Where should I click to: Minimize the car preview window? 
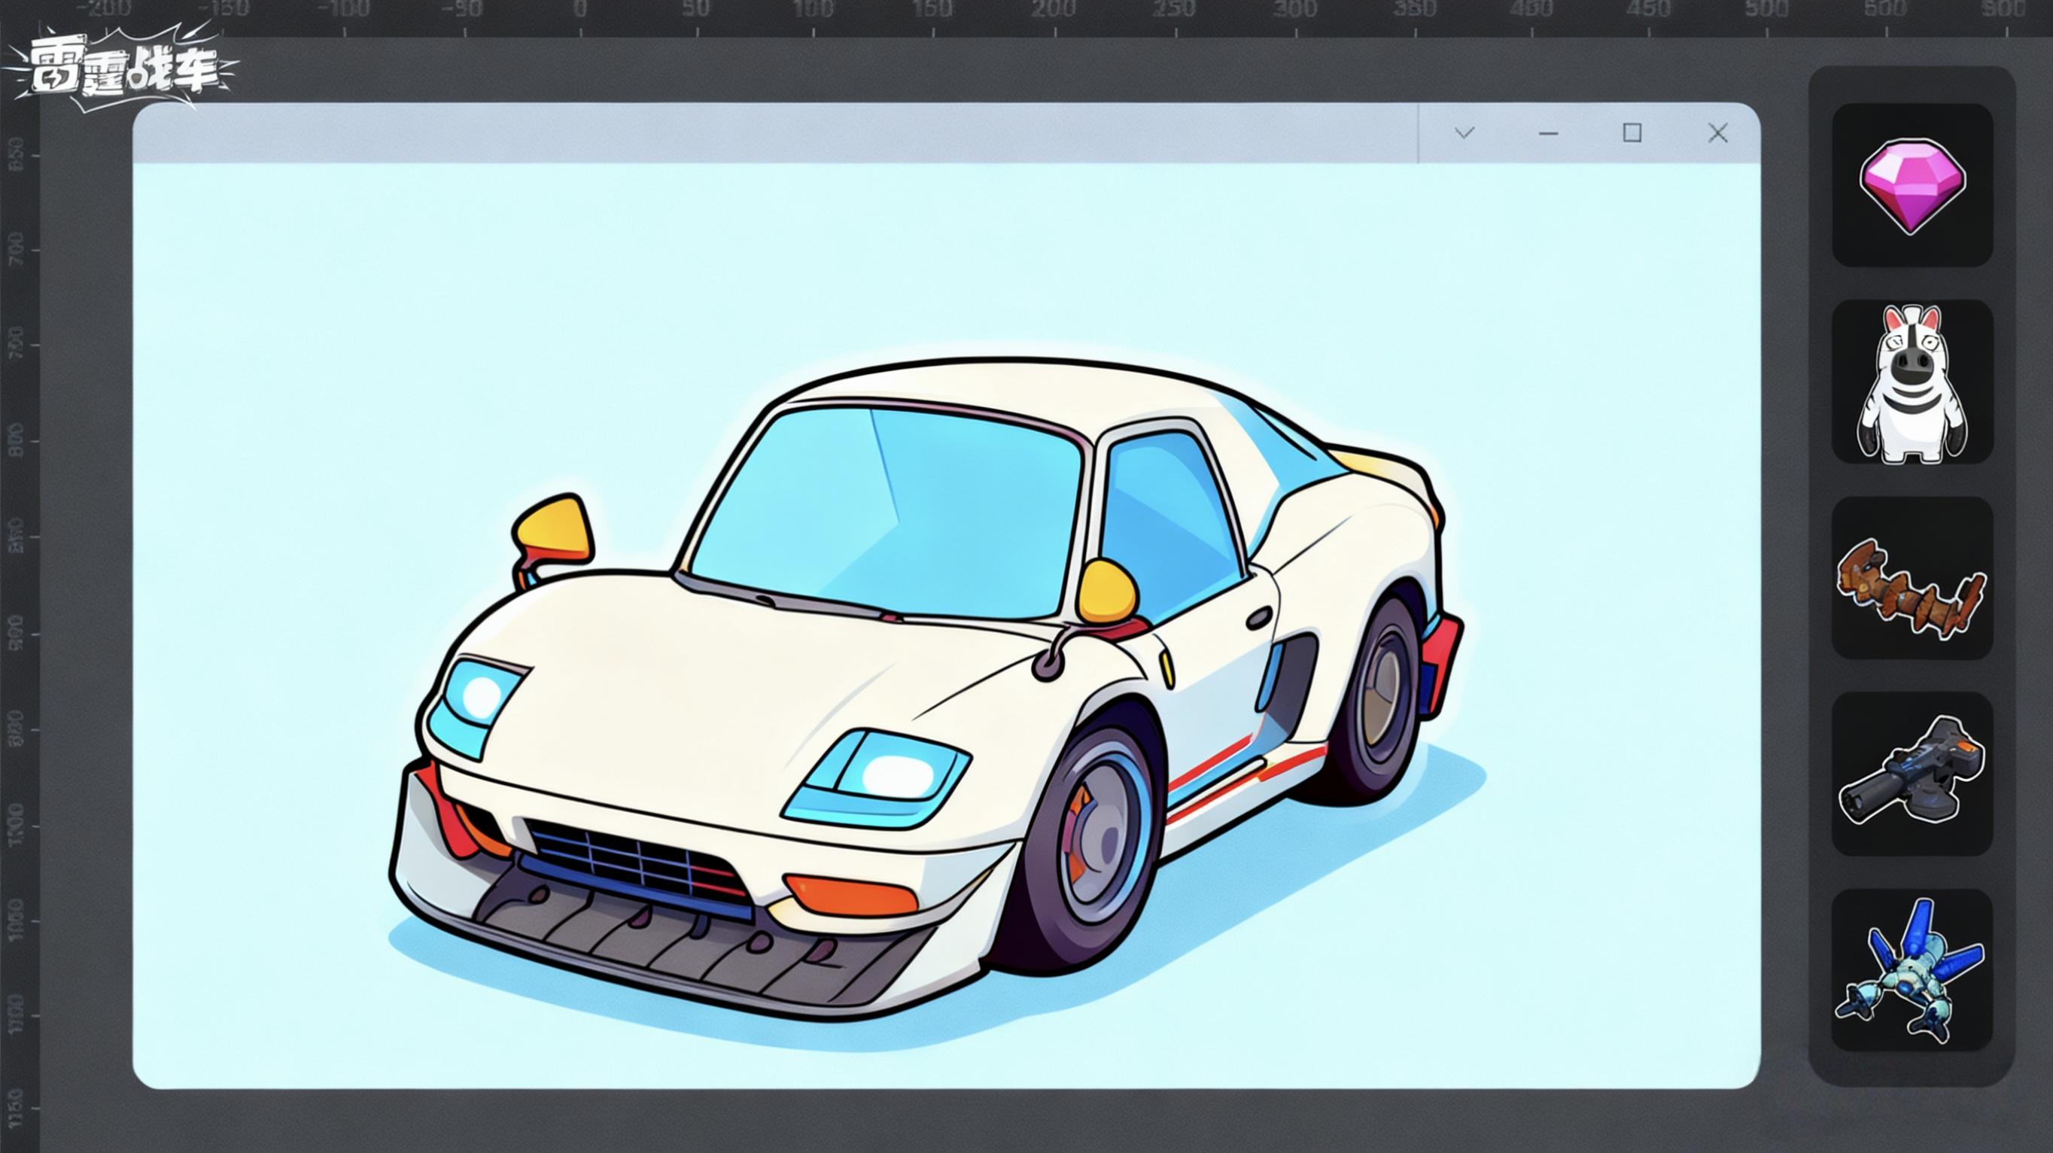click(1548, 133)
